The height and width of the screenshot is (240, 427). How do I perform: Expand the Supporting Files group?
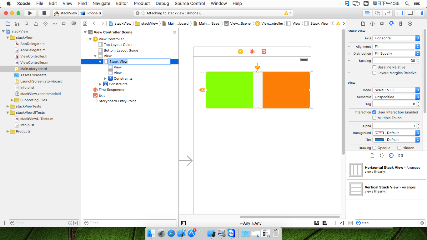12,100
